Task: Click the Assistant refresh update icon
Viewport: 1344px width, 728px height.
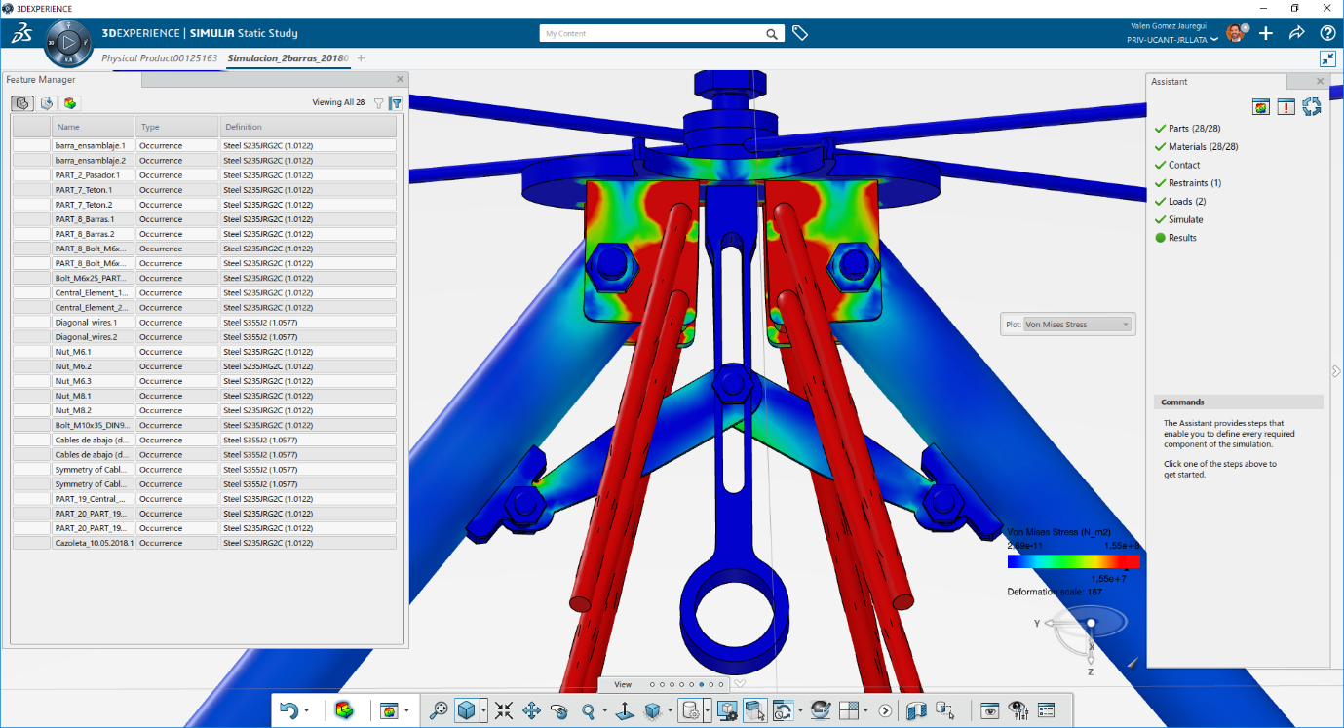Action: [x=1311, y=107]
